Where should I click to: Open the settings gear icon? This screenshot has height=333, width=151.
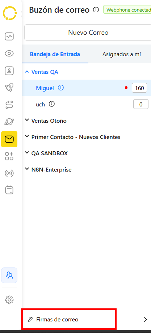[9, 300]
